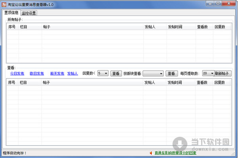Click the 帖子 column header in the upper list

pyautogui.click(x=92, y=27)
